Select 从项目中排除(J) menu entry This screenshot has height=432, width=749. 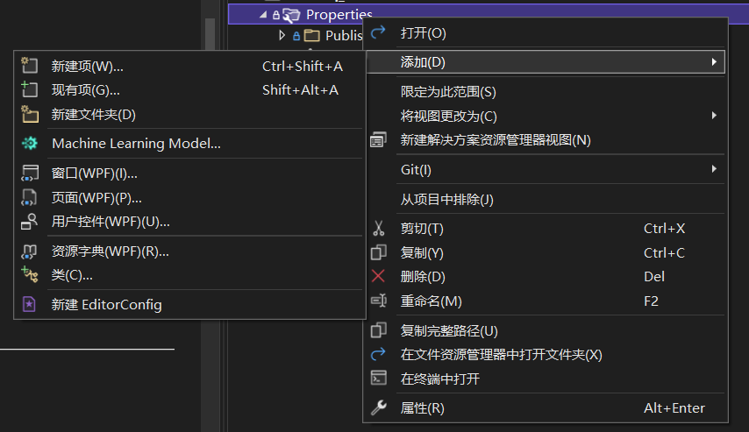coord(546,199)
